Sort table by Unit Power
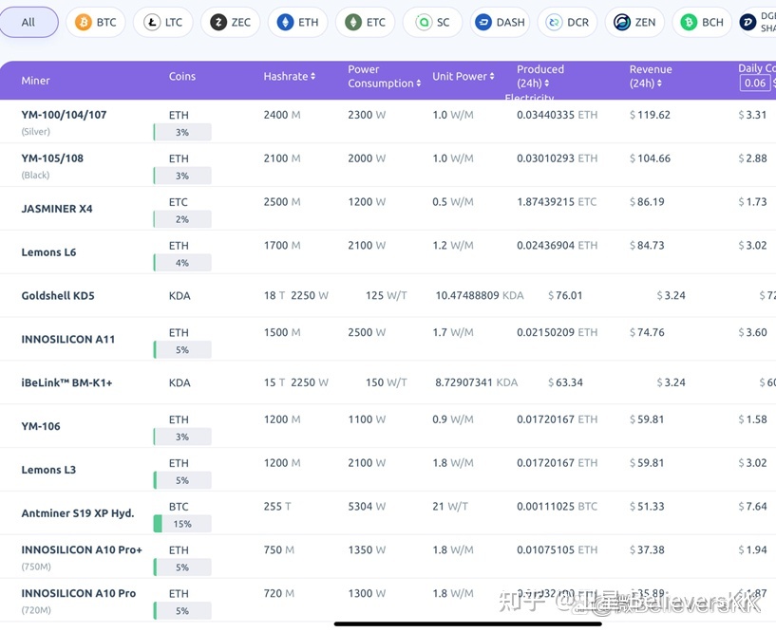Image resolution: width=776 pixels, height=632 pixels. [x=464, y=76]
